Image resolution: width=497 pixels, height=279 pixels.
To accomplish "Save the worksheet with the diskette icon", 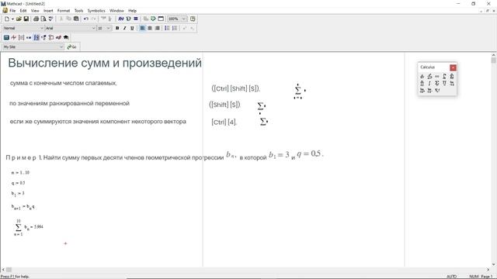I will [26, 19].
